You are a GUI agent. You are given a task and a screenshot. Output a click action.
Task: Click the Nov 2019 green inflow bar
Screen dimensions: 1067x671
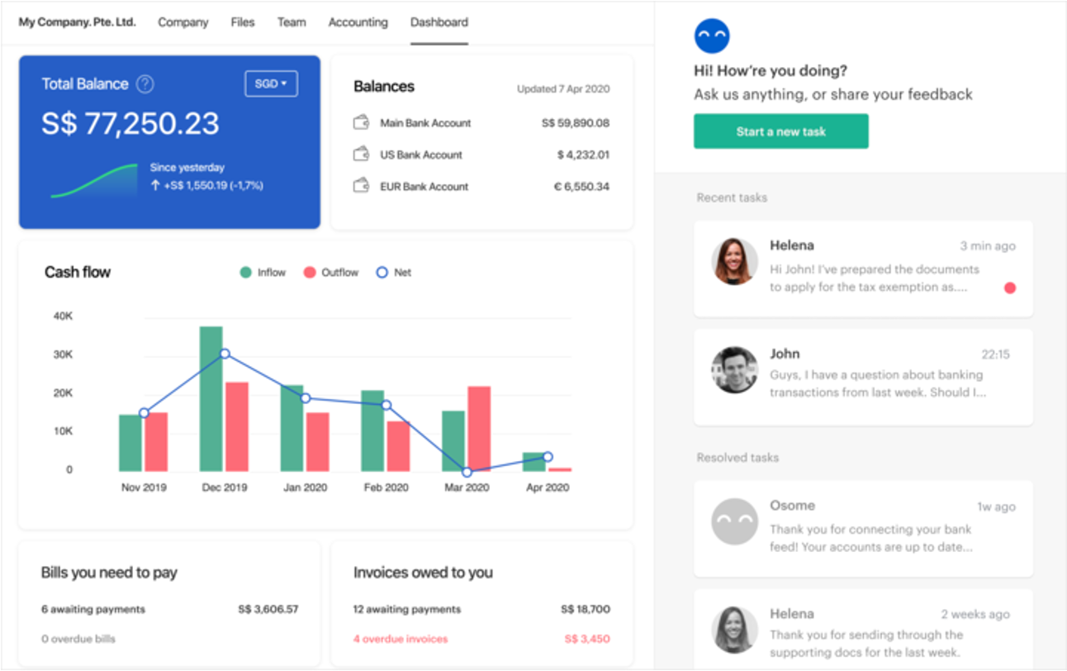click(x=130, y=443)
